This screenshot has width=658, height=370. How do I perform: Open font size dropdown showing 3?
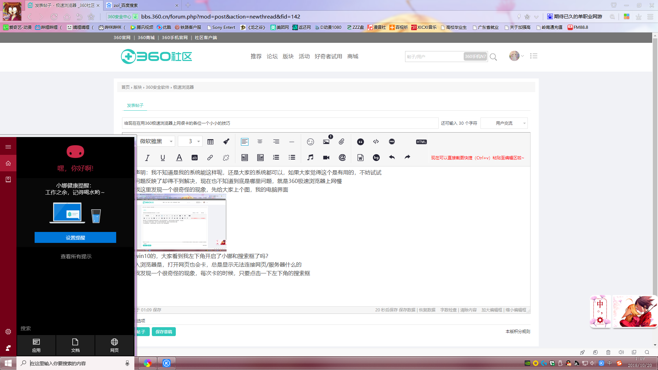pyautogui.click(x=190, y=141)
